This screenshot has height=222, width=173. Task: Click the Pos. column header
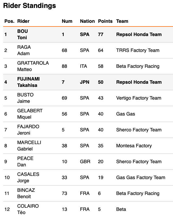9,21
